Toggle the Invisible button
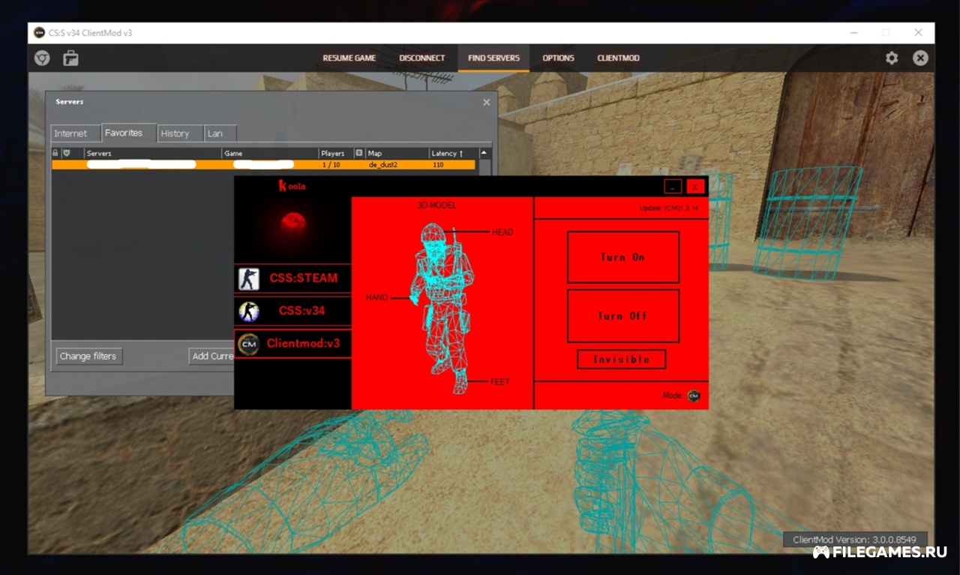This screenshot has width=960, height=575. coord(622,360)
